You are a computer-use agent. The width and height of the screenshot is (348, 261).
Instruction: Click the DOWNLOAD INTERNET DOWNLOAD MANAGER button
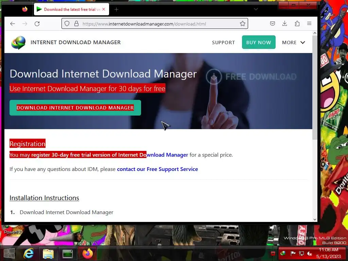[75, 108]
